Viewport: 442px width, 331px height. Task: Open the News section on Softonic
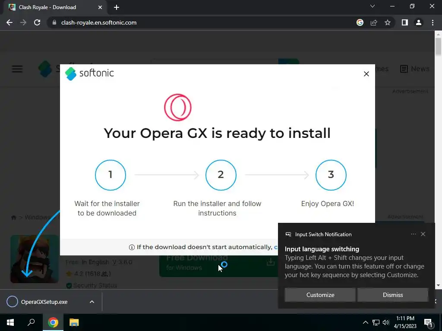[415, 69]
